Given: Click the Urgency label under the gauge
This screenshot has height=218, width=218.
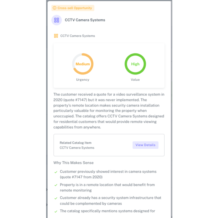Looking at the screenshot, I should coord(83,80).
